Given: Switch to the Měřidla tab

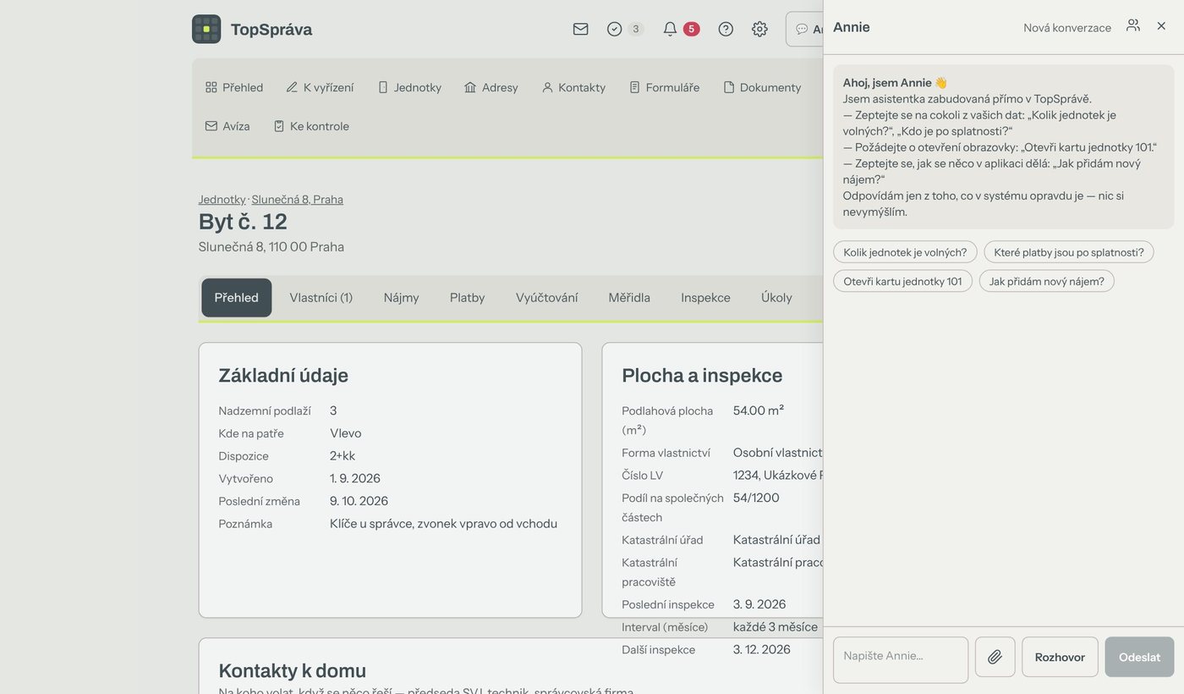Looking at the screenshot, I should pos(629,297).
